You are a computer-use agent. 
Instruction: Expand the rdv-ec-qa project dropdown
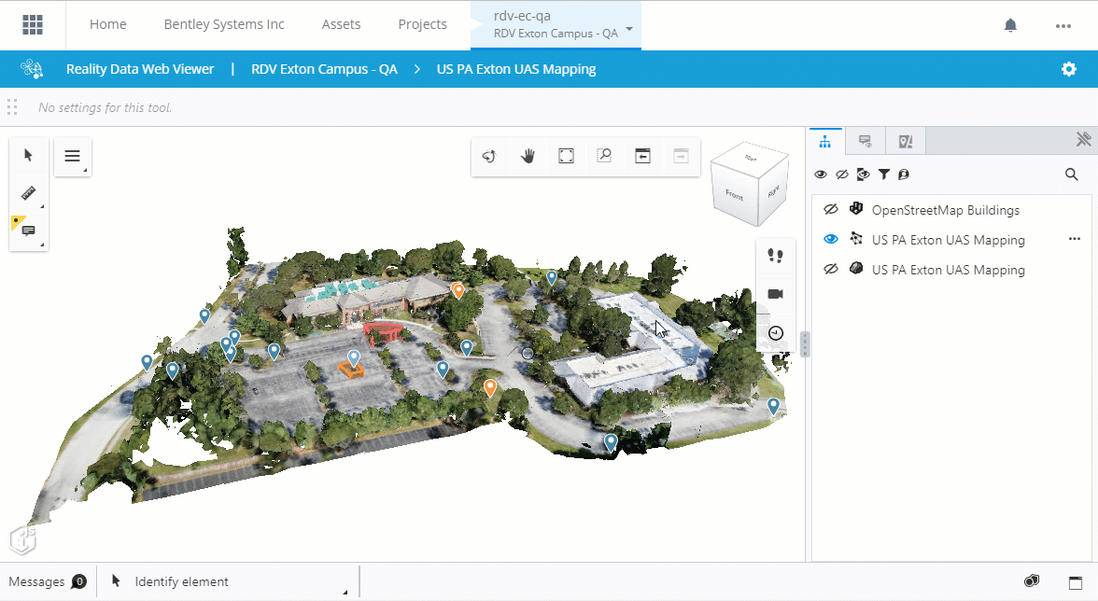click(x=629, y=29)
